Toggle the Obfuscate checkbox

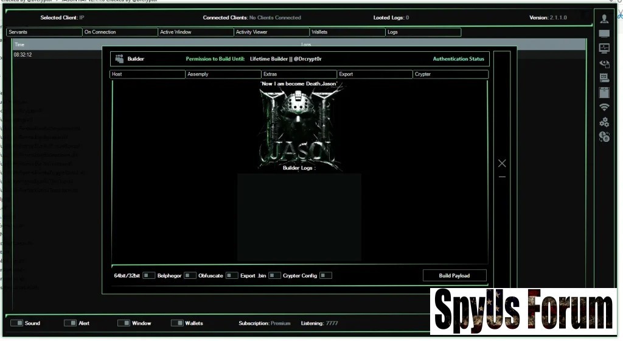click(231, 275)
